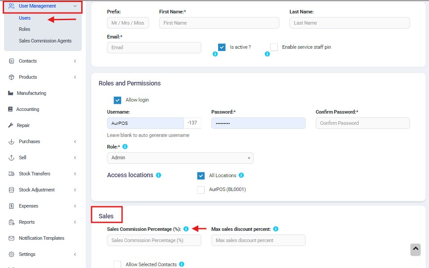Collapse the User Management menu

click(43, 6)
